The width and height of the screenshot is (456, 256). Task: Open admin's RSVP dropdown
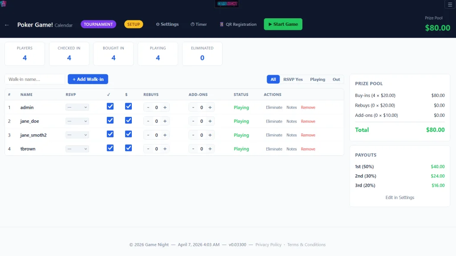(77, 108)
